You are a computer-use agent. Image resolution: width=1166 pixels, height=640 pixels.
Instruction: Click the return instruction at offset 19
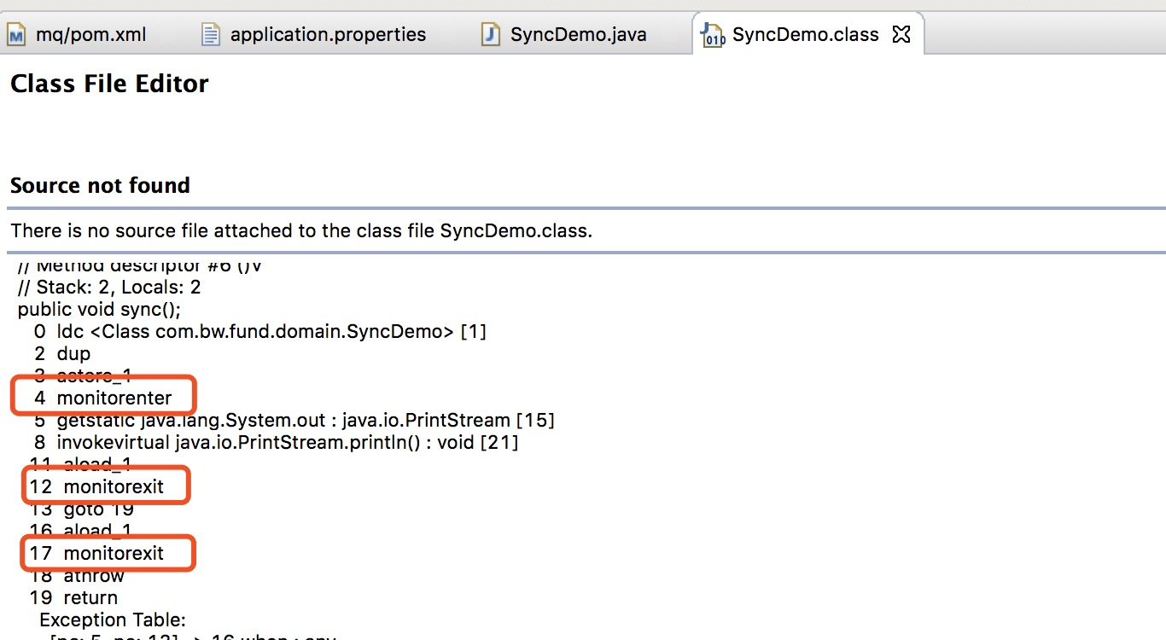[x=90, y=597]
